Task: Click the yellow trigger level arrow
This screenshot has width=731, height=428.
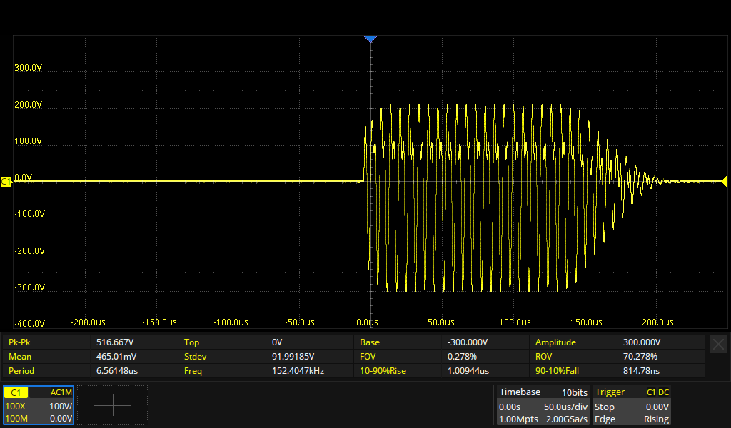Action: pyautogui.click(x=724, y=182)
